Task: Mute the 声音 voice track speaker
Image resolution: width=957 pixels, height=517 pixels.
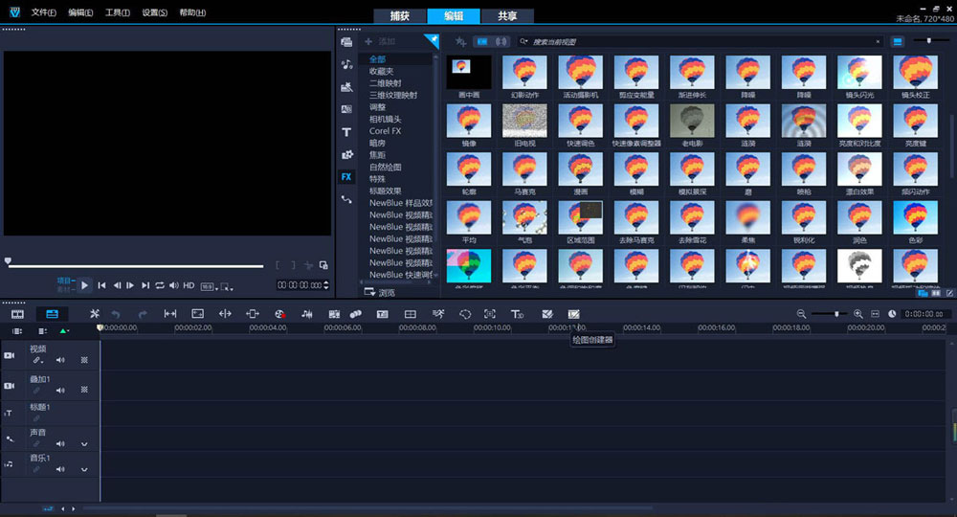Action: tap(60, 443)
